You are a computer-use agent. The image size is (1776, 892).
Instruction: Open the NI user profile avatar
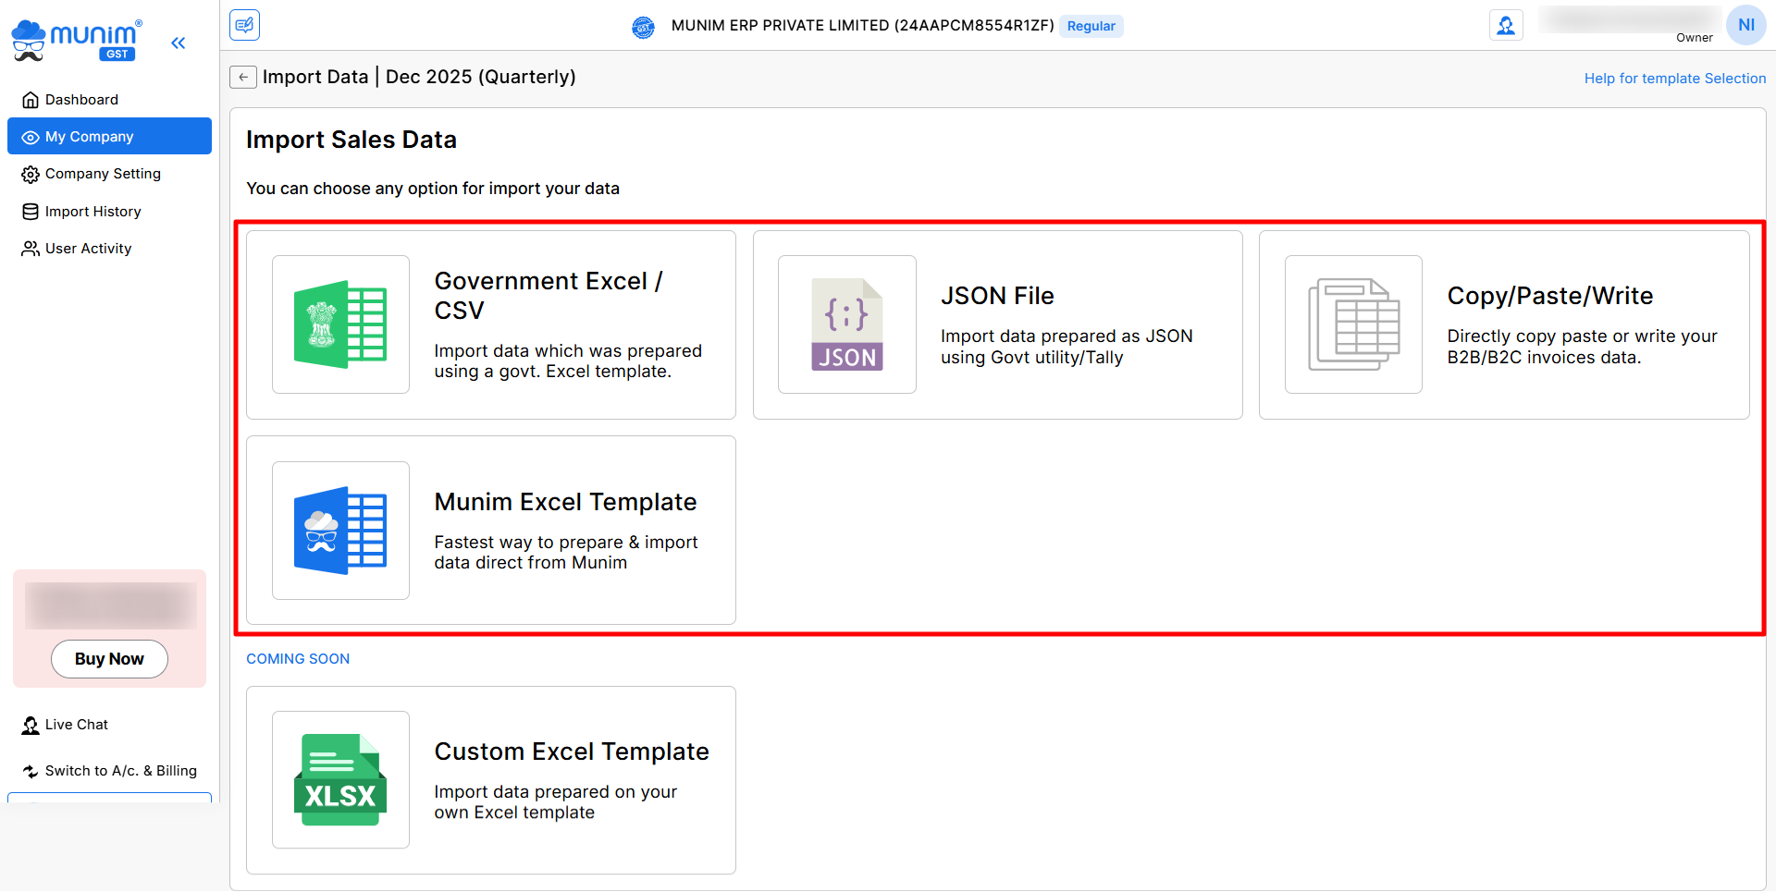click(1745, 25)
